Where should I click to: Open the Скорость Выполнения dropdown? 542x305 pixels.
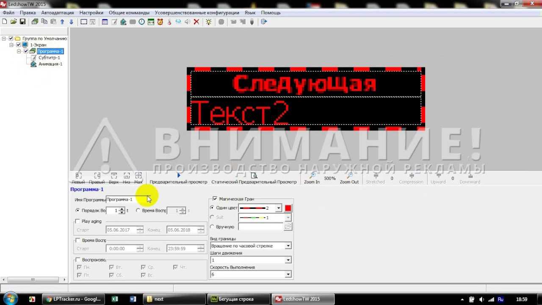[288, 274]
